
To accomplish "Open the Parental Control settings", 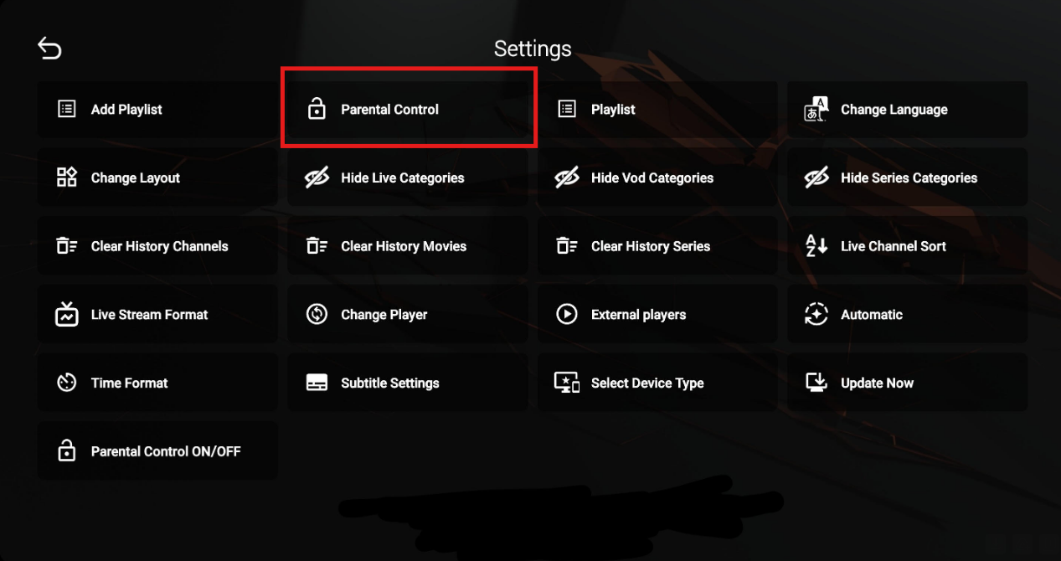I will [x=408, y=109].
